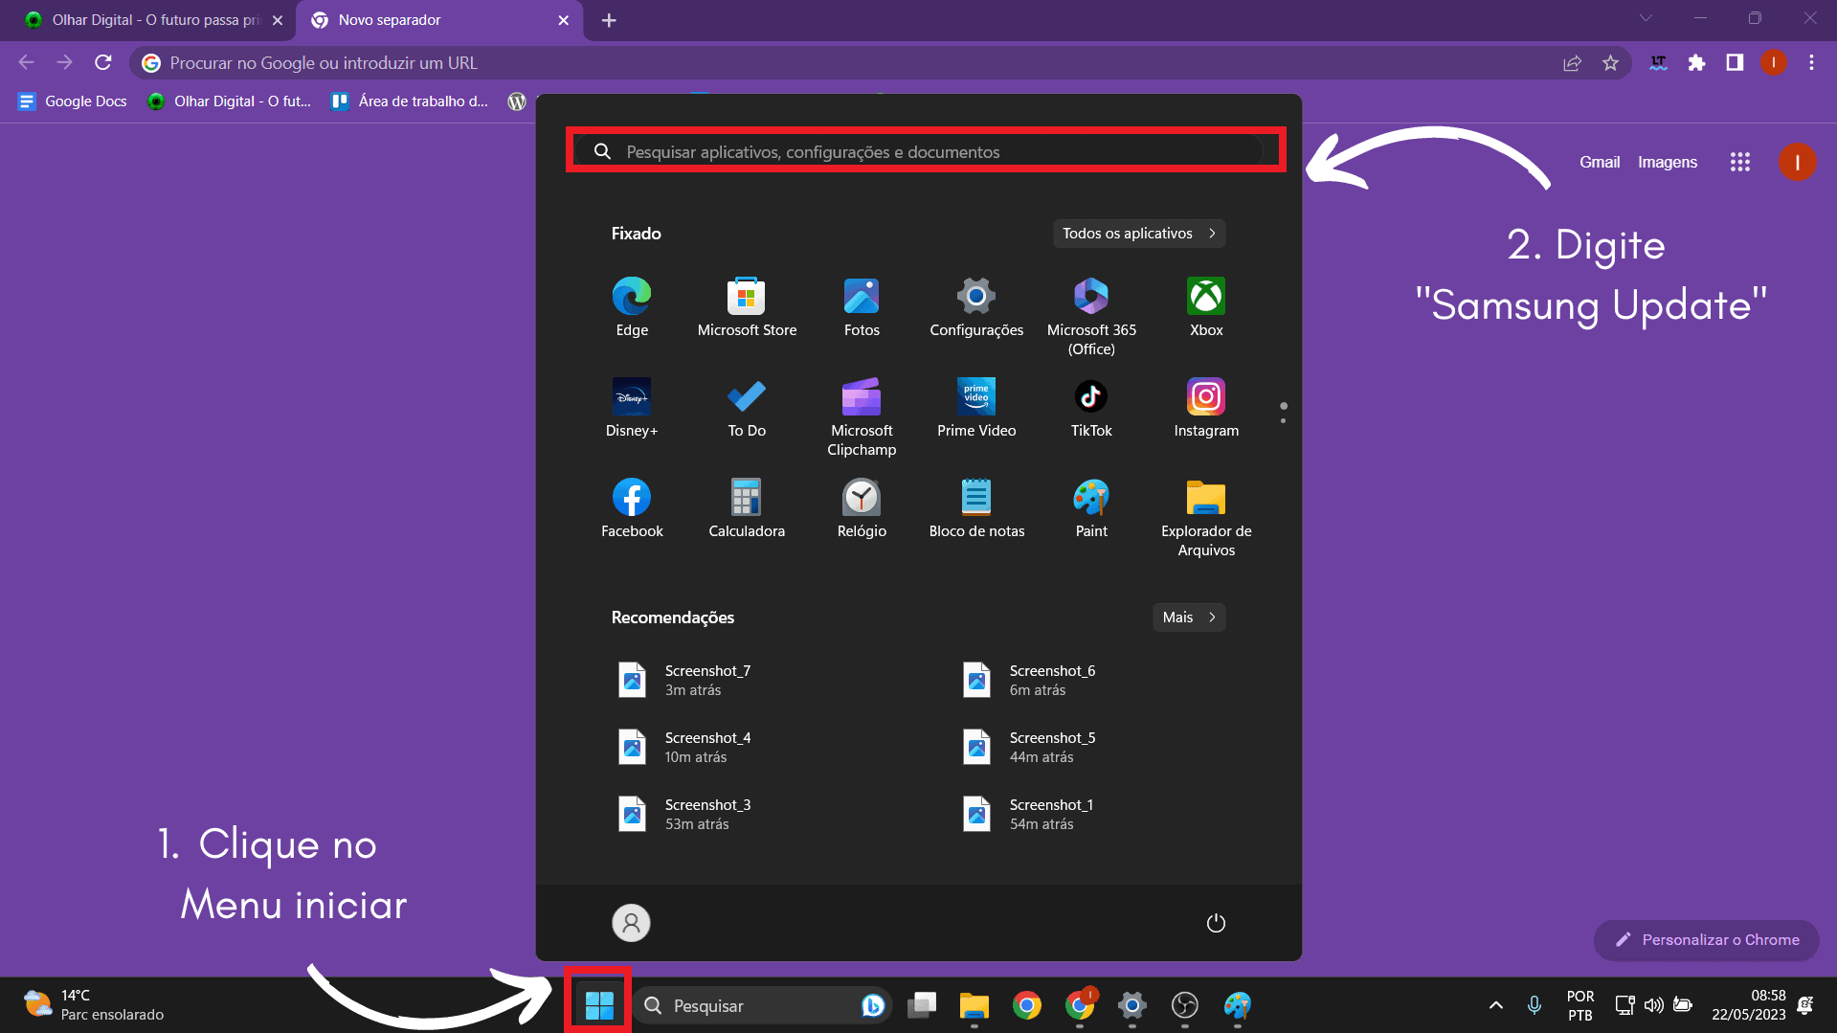Viewport: 1837px width, 1033px height.
Task: Open Google Docs bookmark
Action: pyautogui.click(x=73, y=101)
